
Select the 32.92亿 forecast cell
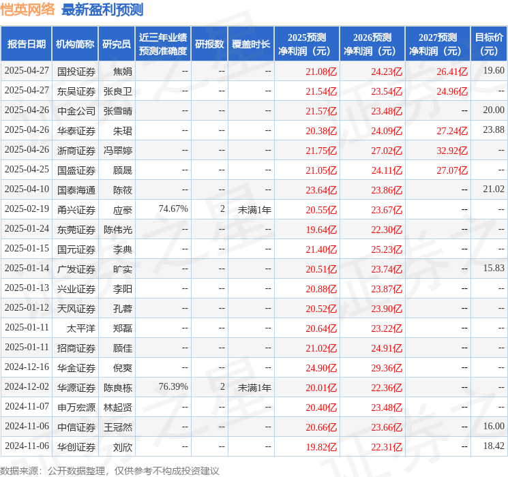click(x=452, y=151)
